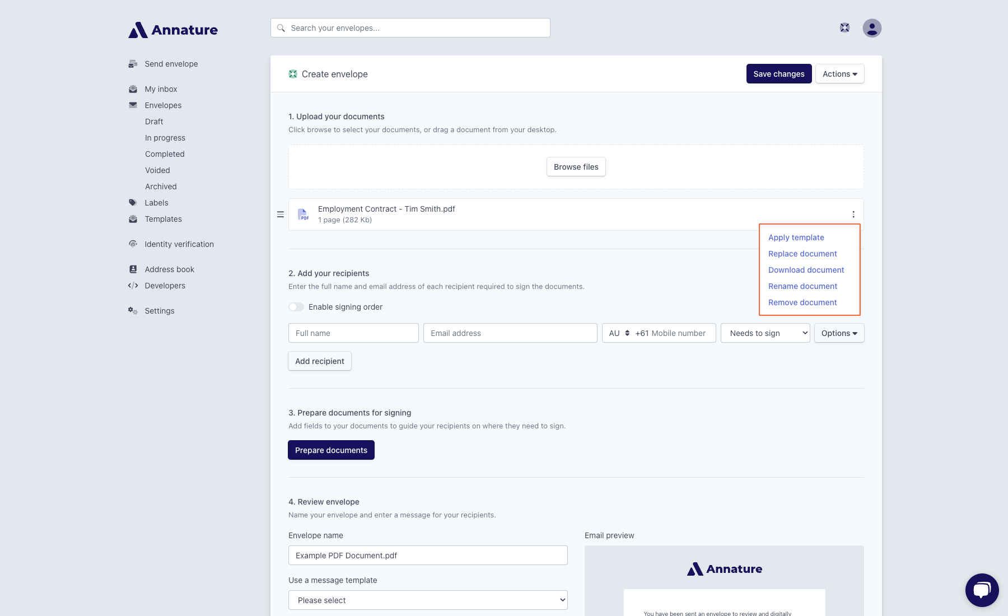Open the user profile avatar menu
The height and width of the screenshot is (616, 1008).
(872, 28)
